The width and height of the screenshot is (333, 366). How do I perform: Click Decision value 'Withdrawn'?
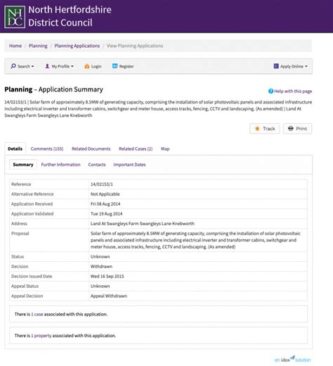click(x=101, y=267)
